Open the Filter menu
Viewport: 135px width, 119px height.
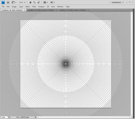tap(34, 7)
